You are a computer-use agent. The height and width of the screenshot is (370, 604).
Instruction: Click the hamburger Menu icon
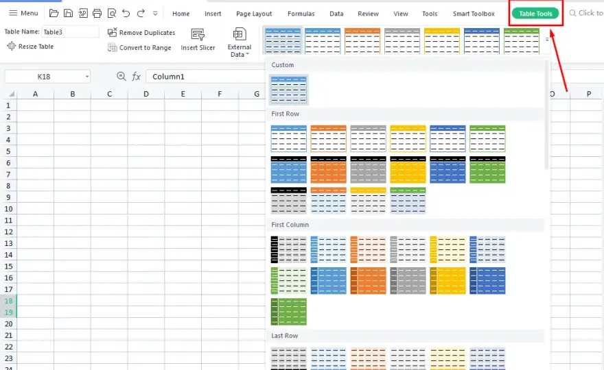(x=13, y=13)
